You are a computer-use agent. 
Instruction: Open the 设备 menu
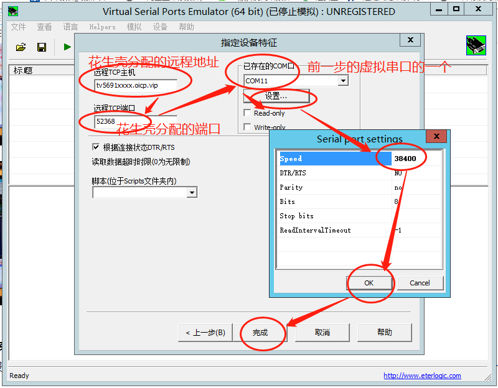coord(160,27)
